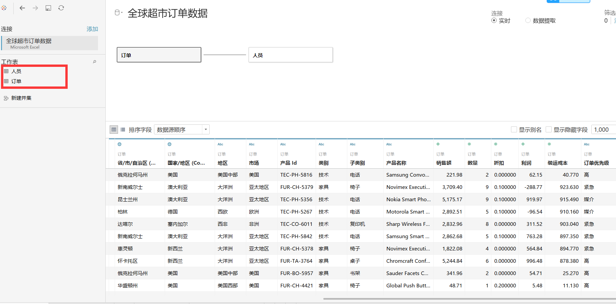Viewport: 616px width, 304px height.
Task: Select the 全球超市订单数据 Excel connection
Action: point(50,43)
